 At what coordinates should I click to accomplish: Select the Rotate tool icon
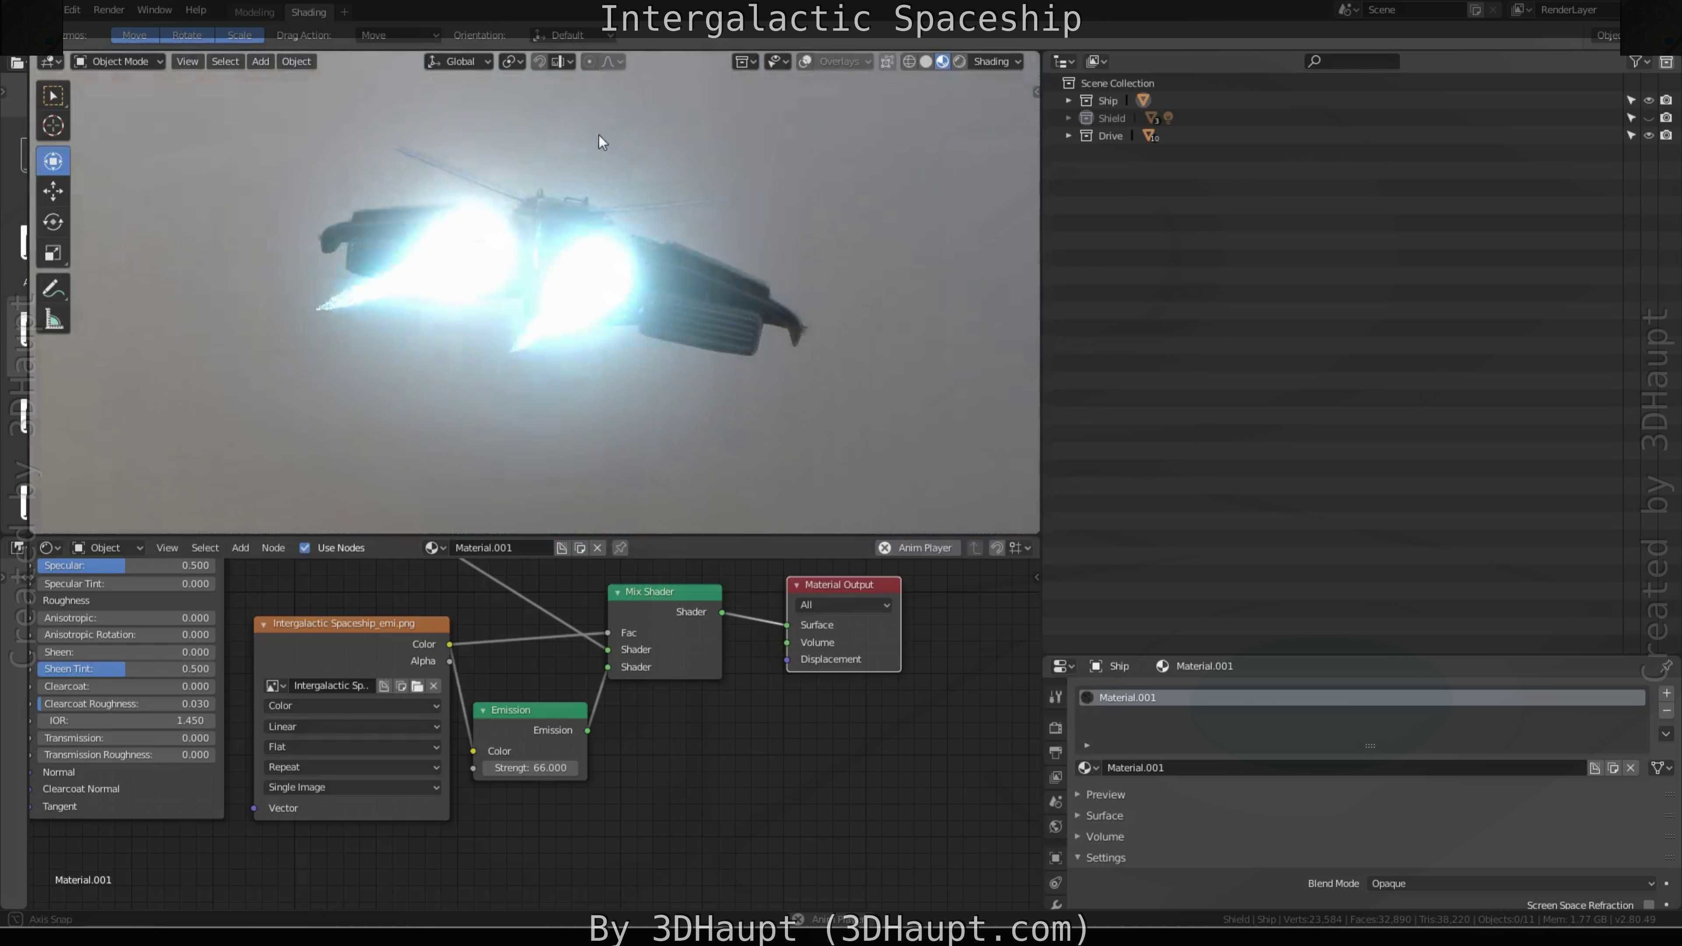[53, 222]
